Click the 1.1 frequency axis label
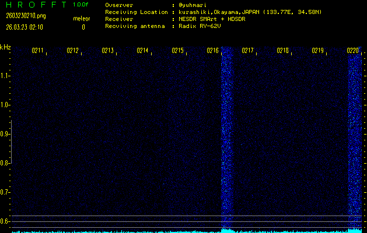The width and height of the screenshot is (367, 233). pyautogui.click(x=4, y=76)
